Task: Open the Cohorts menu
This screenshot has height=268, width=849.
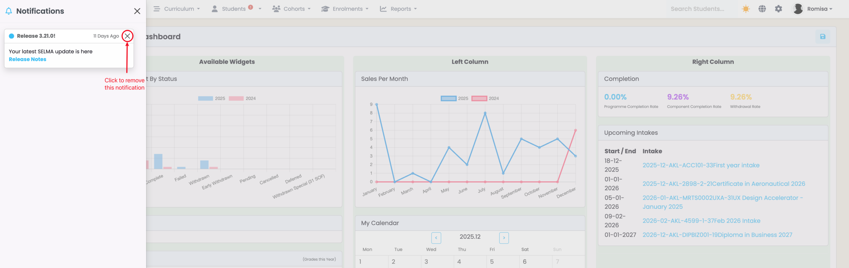Action: [292, 9]
